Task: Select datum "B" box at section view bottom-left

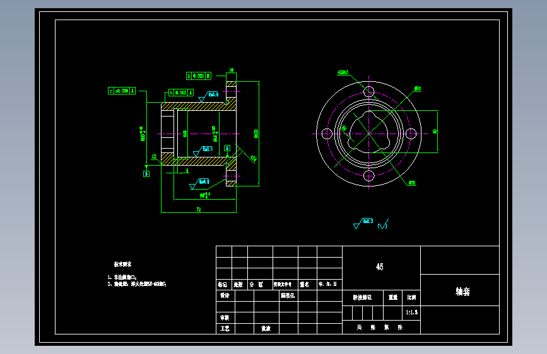Action: coord(146,173)
